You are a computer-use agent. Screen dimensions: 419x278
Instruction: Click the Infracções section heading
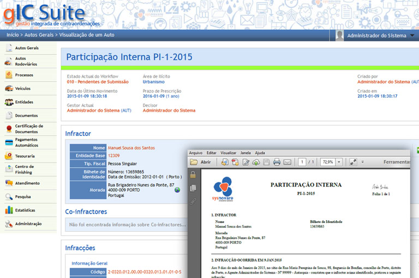[80, 248]
